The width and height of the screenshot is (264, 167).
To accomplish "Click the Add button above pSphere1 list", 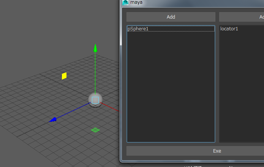I will coord(171,17).
